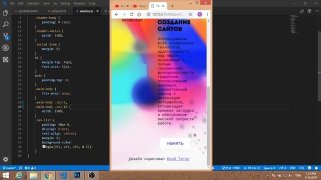321x180 pixels.
Task: Open the Terminal menu
Action: (79, 3)
